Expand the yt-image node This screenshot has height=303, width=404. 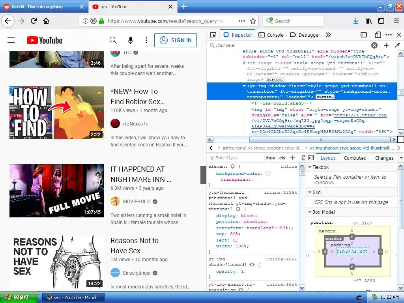244,63
